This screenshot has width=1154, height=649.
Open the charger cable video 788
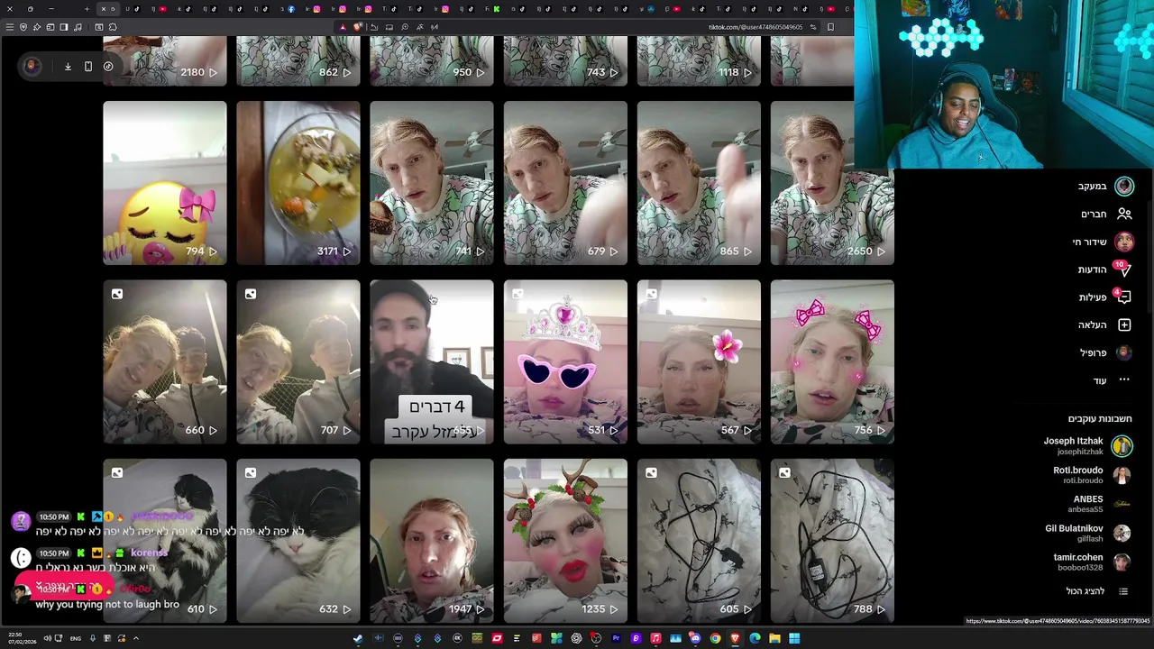tap(832, 541)
